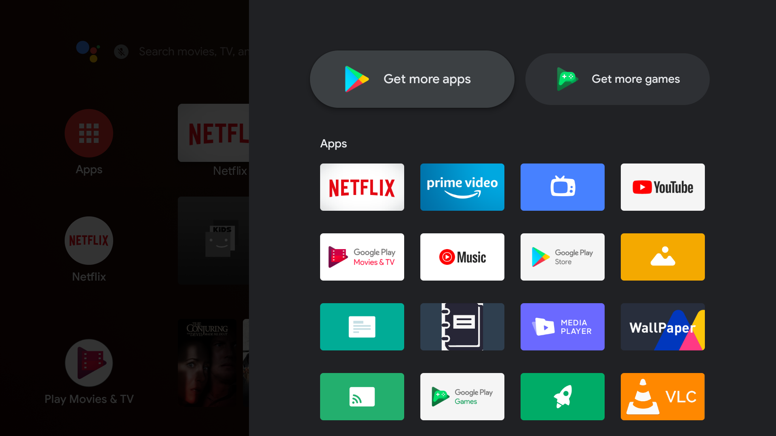Launch the WallPaper app
This screenshot has height=436, width=776.
click(662, 327)
